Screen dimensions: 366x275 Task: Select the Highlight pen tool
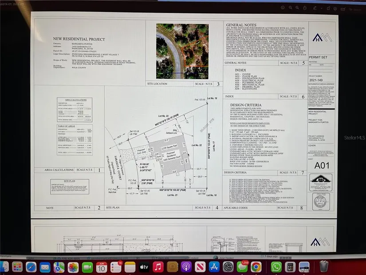click(x=315, y=8)
